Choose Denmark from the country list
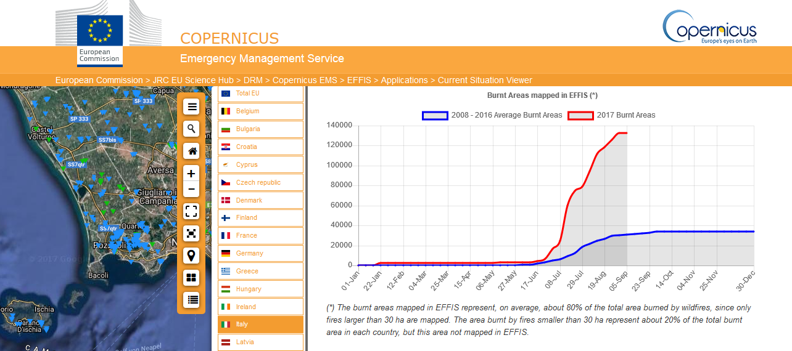Viewport: 792px width, 351px height. (x=260, y=200)
